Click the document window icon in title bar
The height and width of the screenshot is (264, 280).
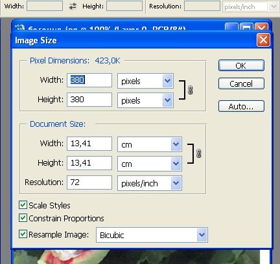pos(20,28)
